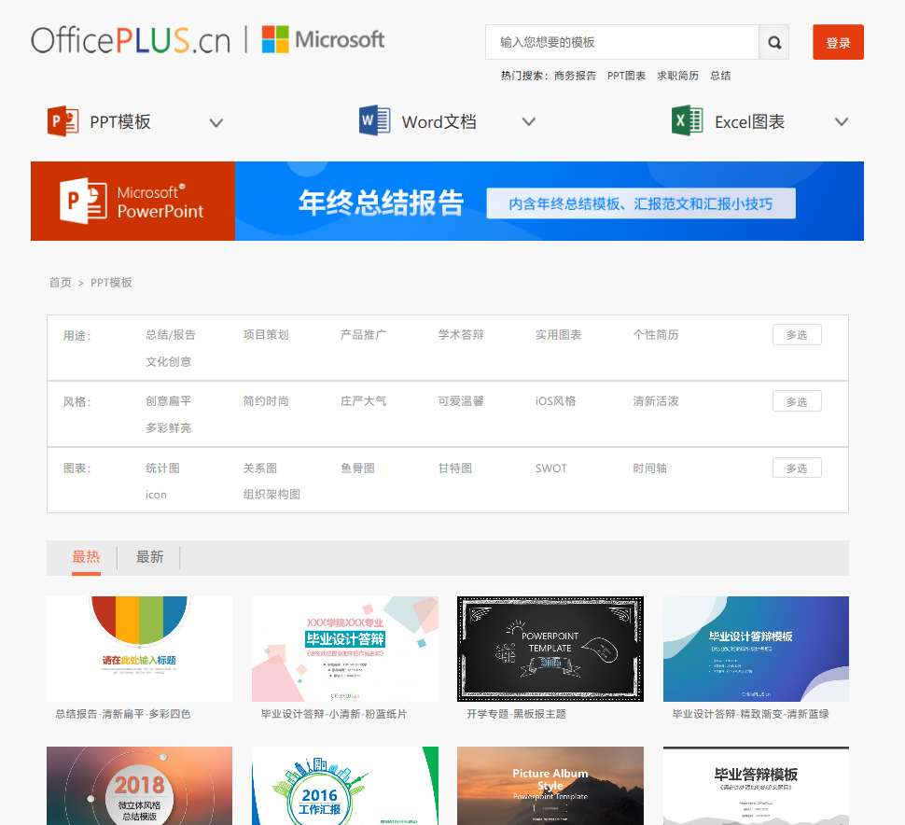Open the 2018 特立体风格总结模版 thumbnail
Viewport: 905px width, 825px height.
[x=140, y=786]
